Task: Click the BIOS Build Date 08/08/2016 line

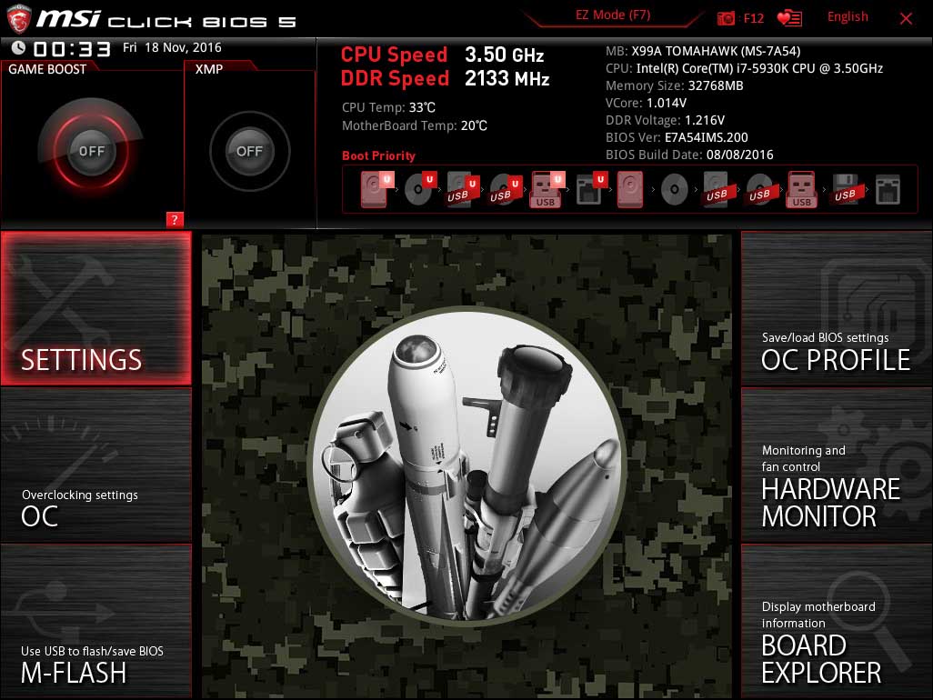Action: click(689, 155)
